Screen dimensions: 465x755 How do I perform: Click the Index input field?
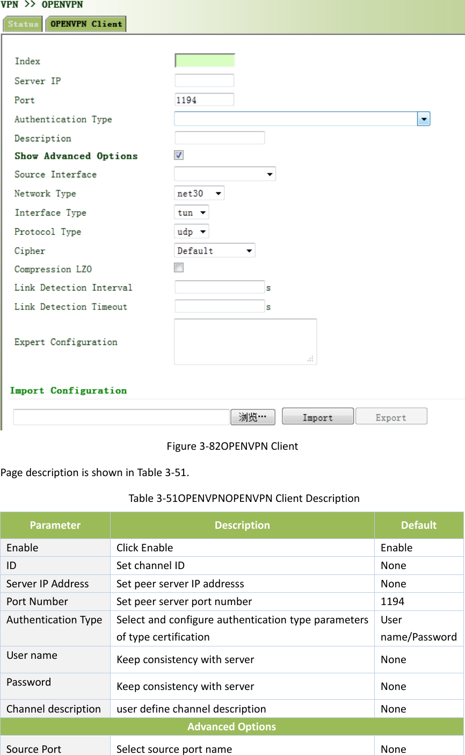204,60
